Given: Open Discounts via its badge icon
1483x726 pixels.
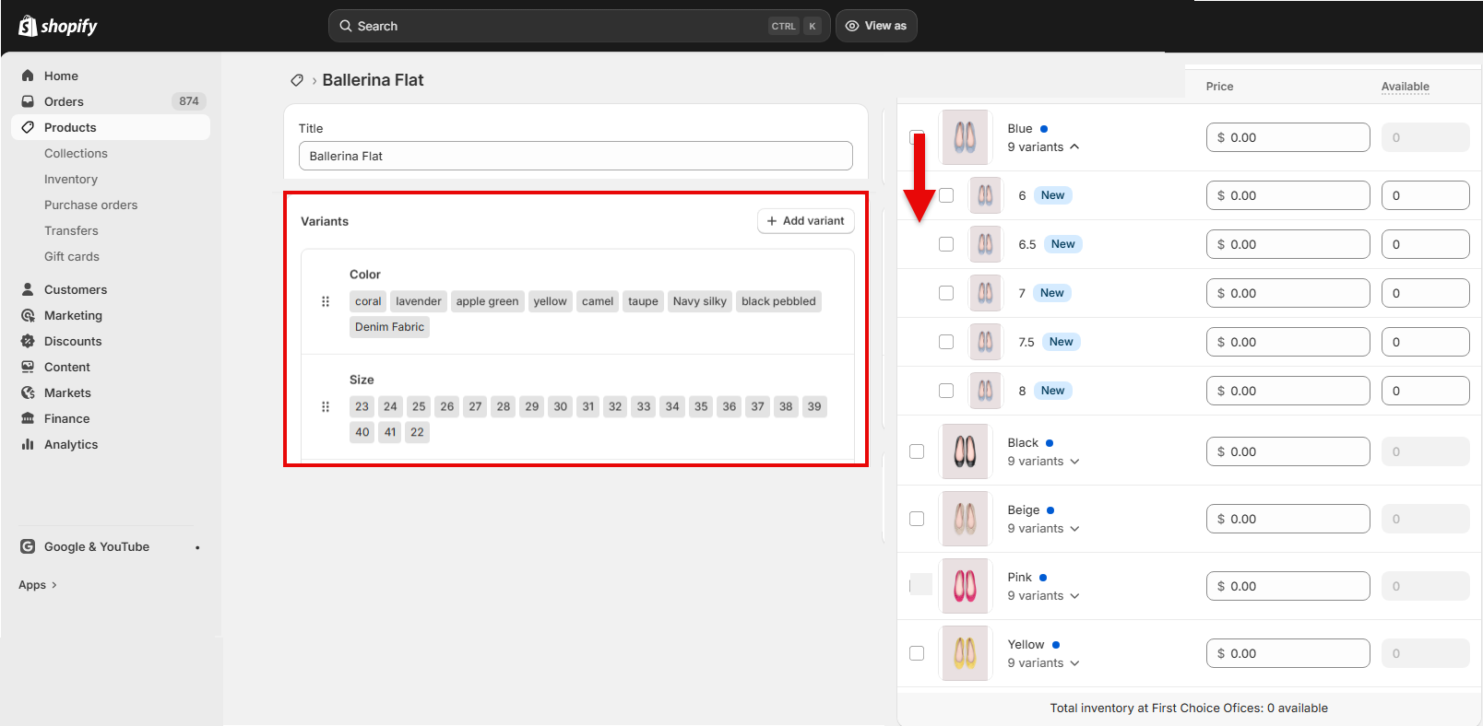Looking at the screenshot, I should (28, 341).
